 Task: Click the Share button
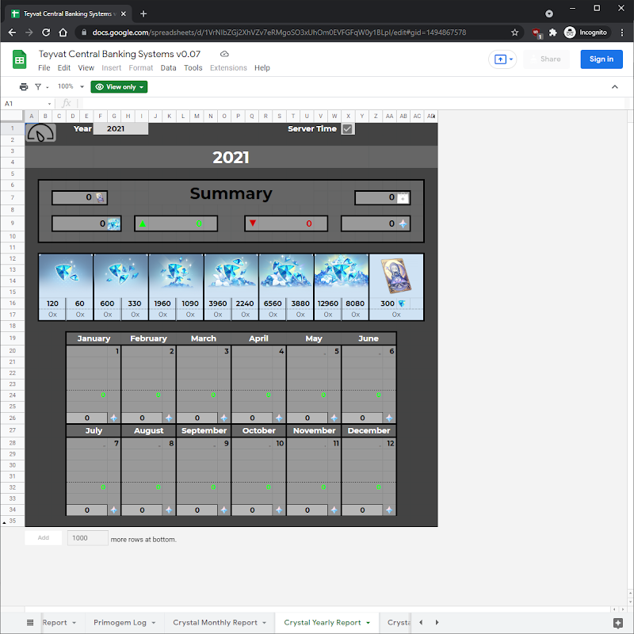pyautogui.click(x=547, y=59)
